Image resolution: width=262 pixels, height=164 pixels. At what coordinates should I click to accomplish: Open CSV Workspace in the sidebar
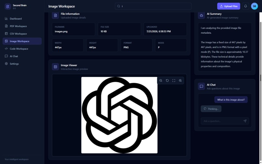tap(22, 34)
